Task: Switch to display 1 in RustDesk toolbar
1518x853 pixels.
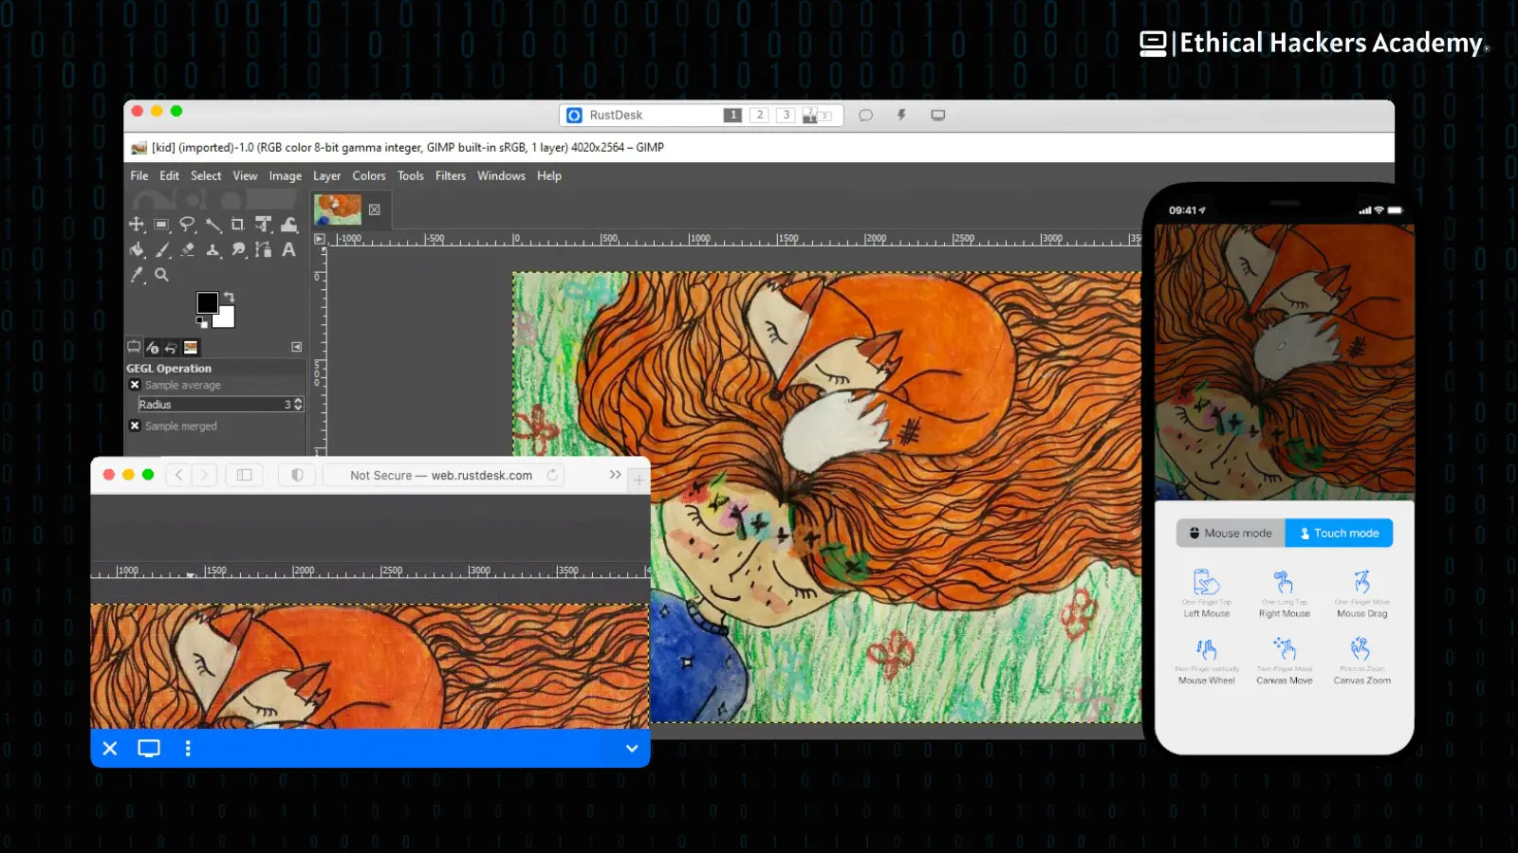Action: tap(732, 115)
